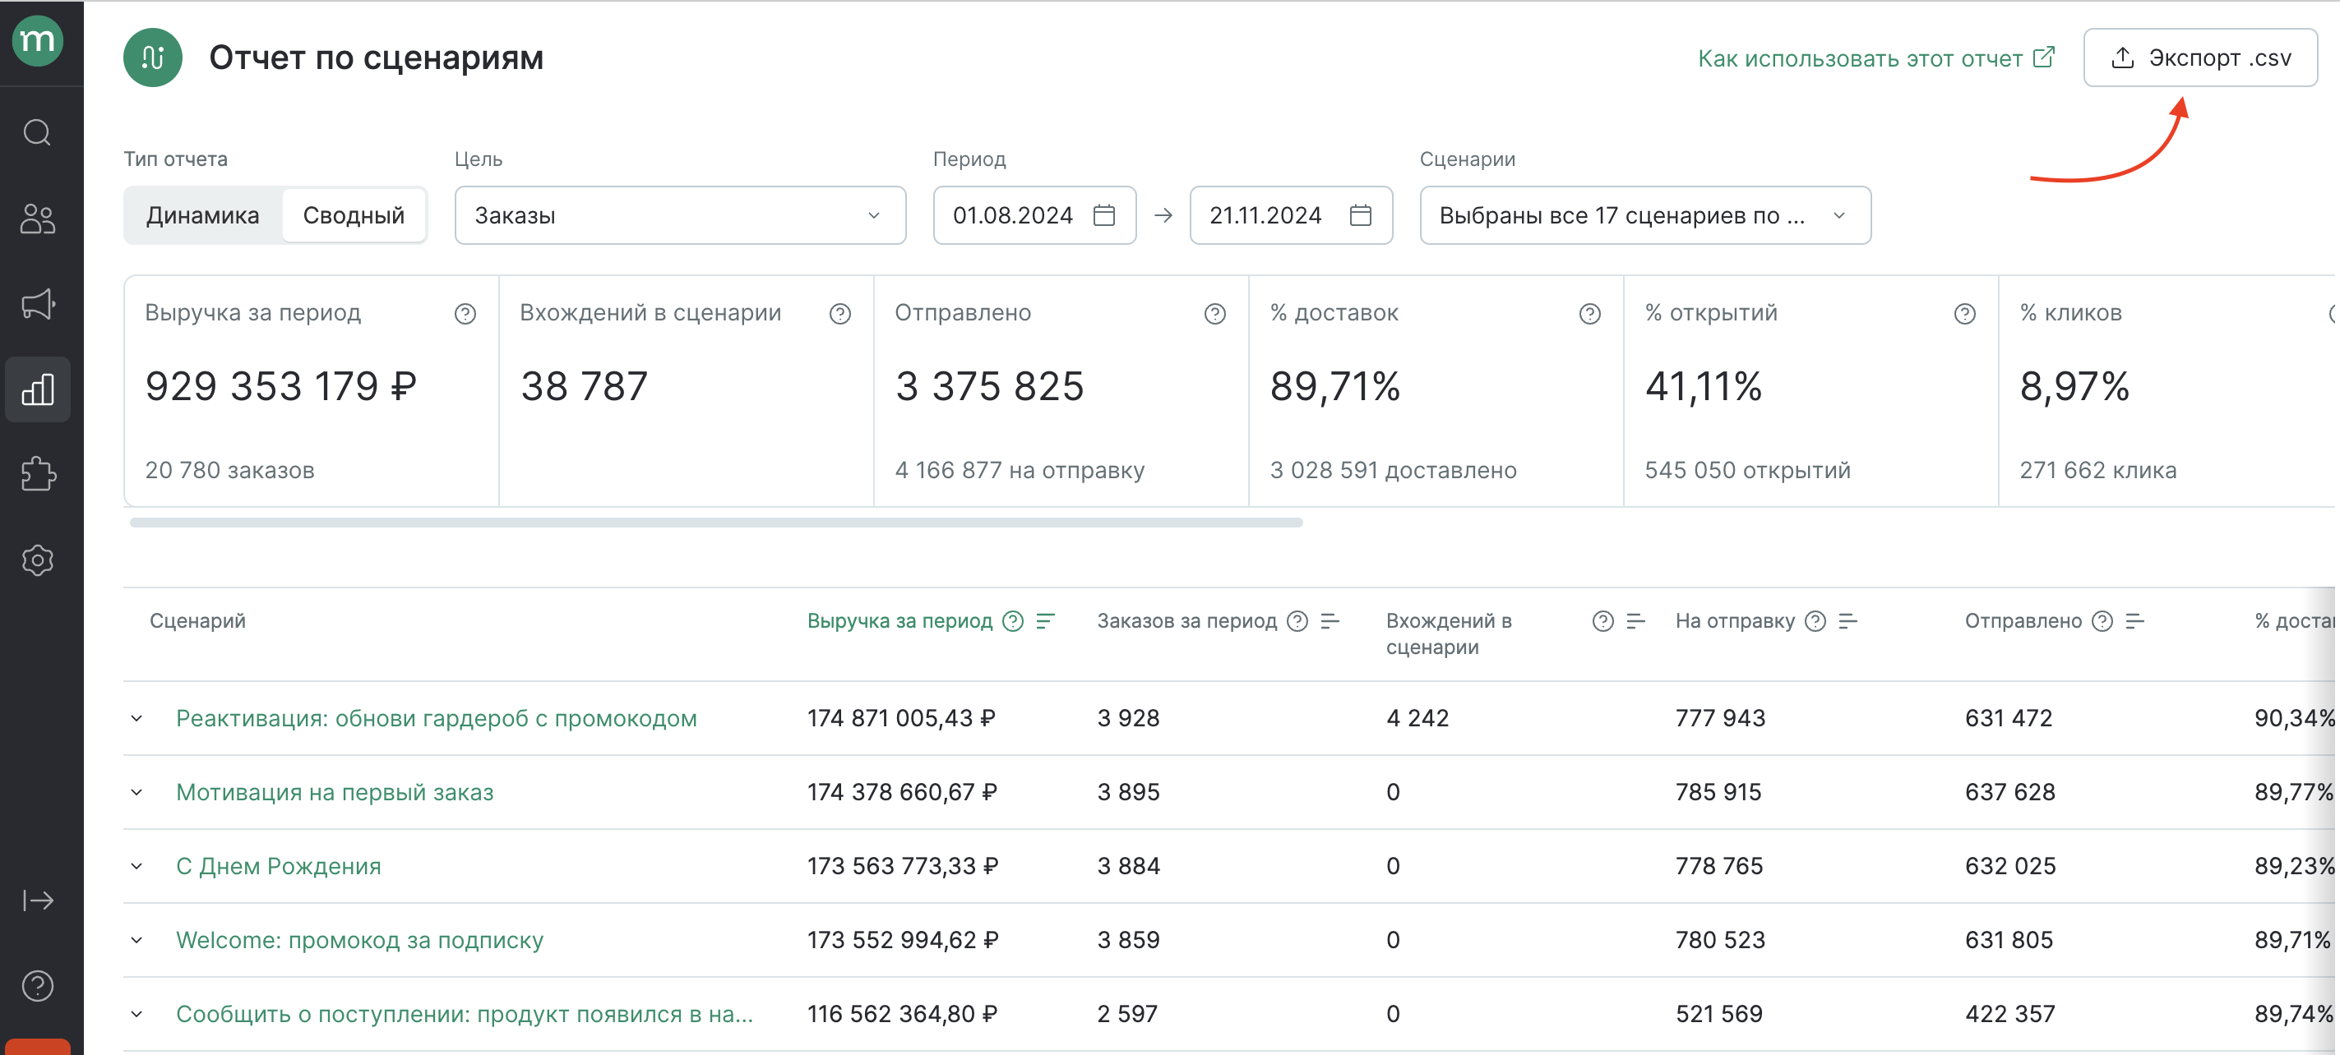Image resolution: width=2340 pixels, height=1055 pixels.
Task: Show help for Отправлено card
Action: [x=1215, y=314]
